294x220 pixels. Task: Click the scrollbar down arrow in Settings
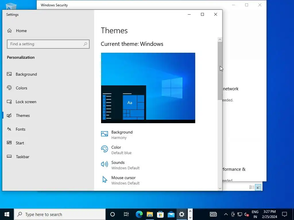(x=220, y=188)
